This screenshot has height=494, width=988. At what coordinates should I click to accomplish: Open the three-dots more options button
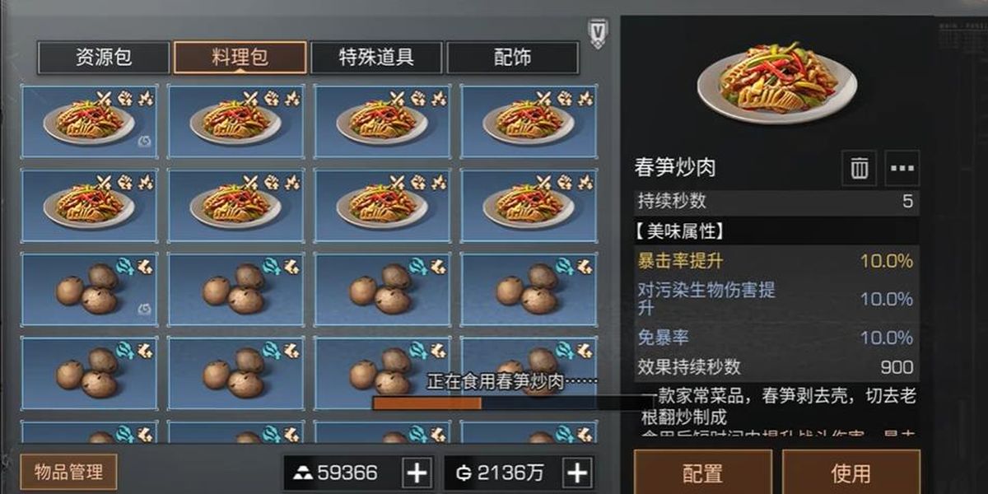tap(902, 169)
